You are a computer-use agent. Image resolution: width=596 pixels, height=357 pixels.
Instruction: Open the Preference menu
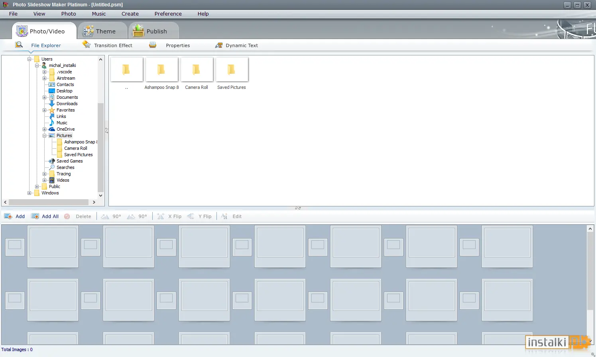(168, 14)
